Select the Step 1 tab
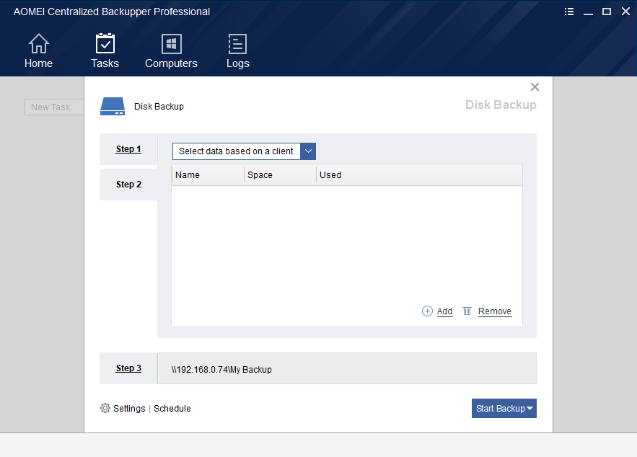This screenshot has height=457, width=637. pyautogui.click(x=128, y=149)
